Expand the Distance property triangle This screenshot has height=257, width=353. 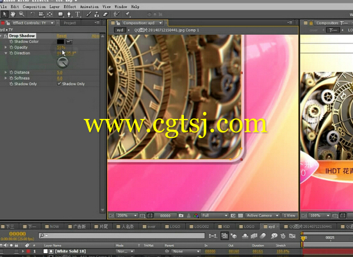click(6, 72)
